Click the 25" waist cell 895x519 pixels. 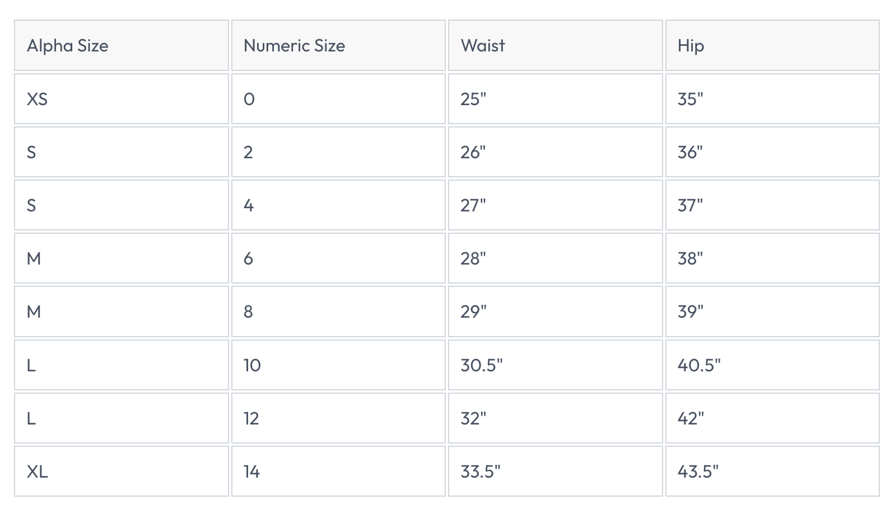click(x=473, y=99)
